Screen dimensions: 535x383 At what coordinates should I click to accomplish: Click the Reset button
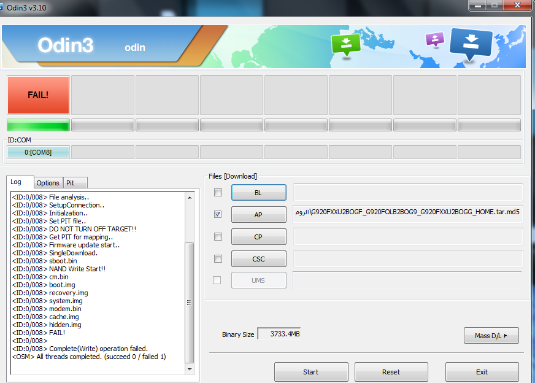(x=391, y=372)
